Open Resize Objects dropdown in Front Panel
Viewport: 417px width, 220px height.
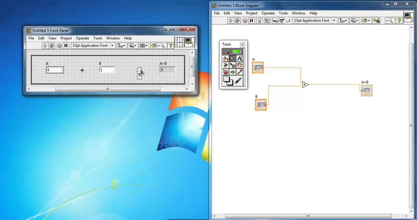[x=144, y=46]
